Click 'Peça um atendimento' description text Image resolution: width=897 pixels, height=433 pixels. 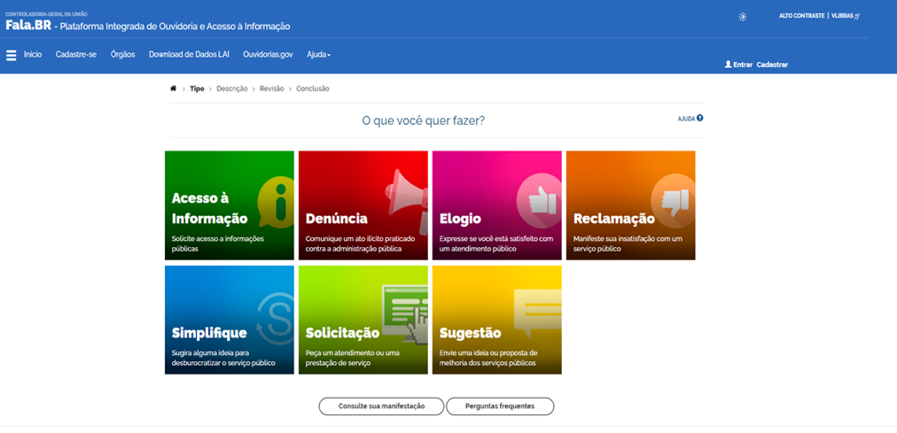pos(353,358)
